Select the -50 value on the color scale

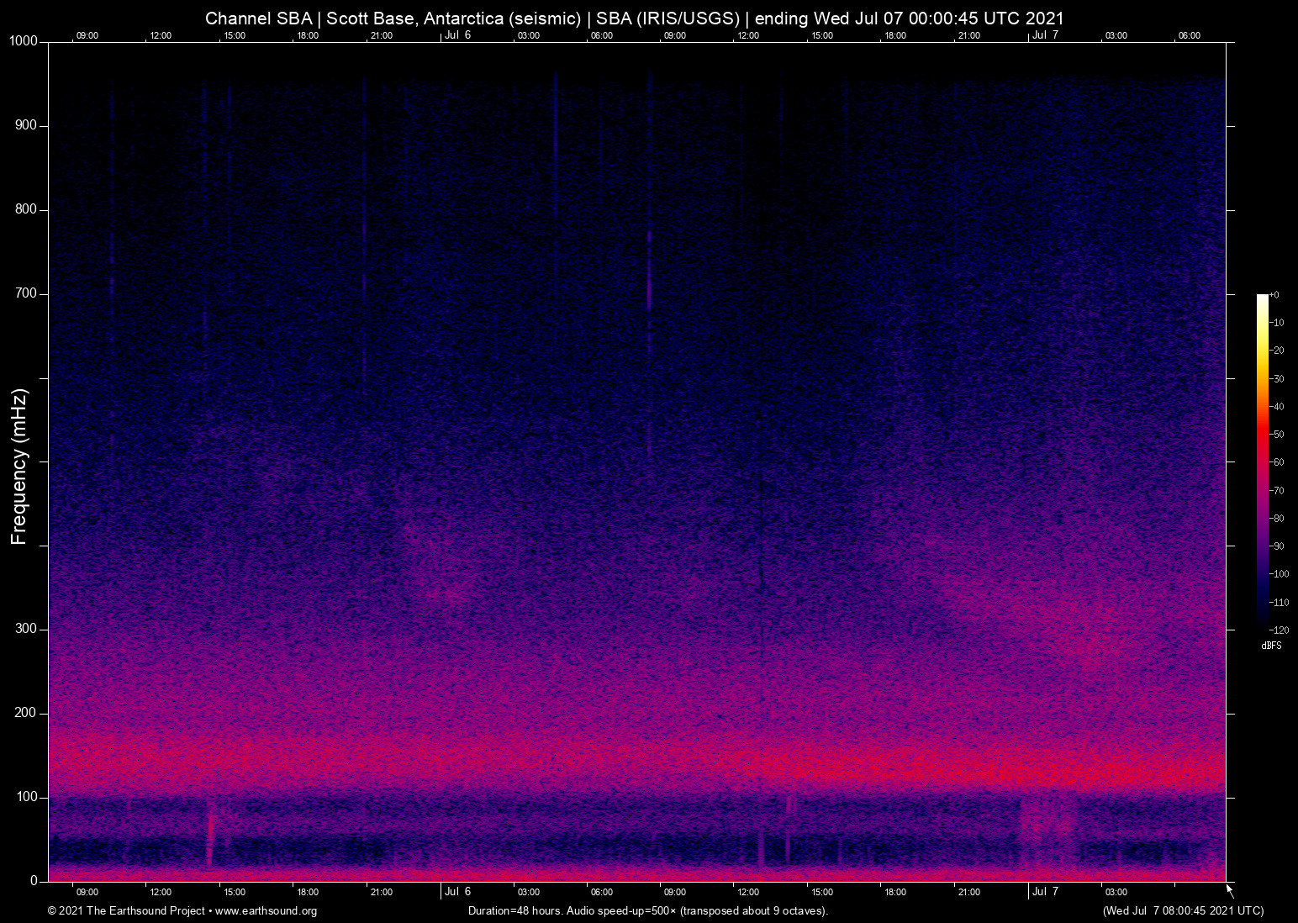coord(1278,435)
